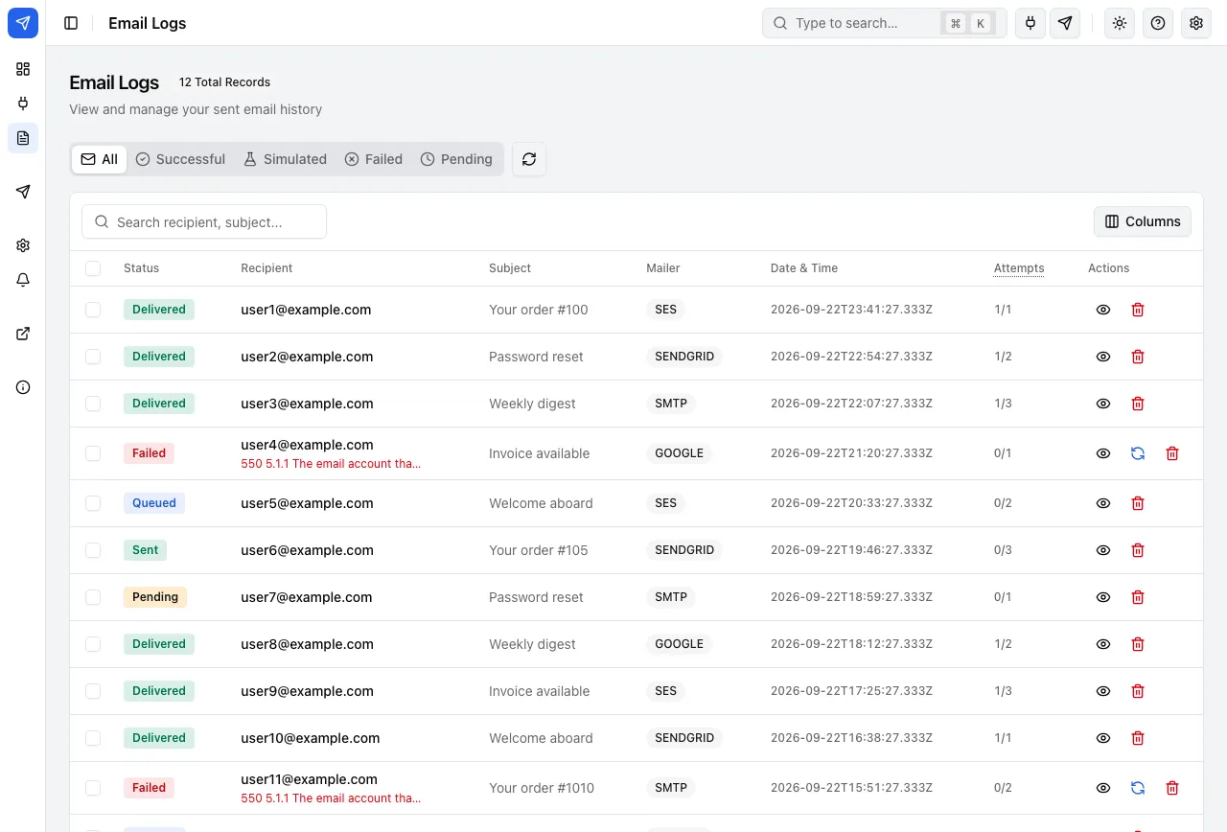The image size is (1227, 832).
Task: Toggle the sidebar panel icon
Action: pos(71,23)
